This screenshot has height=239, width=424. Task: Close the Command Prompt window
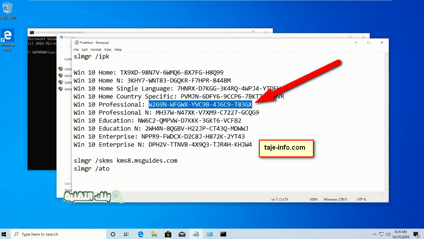coord(266,32)
